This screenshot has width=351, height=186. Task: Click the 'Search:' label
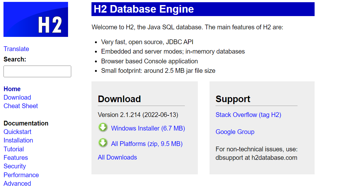15,59
